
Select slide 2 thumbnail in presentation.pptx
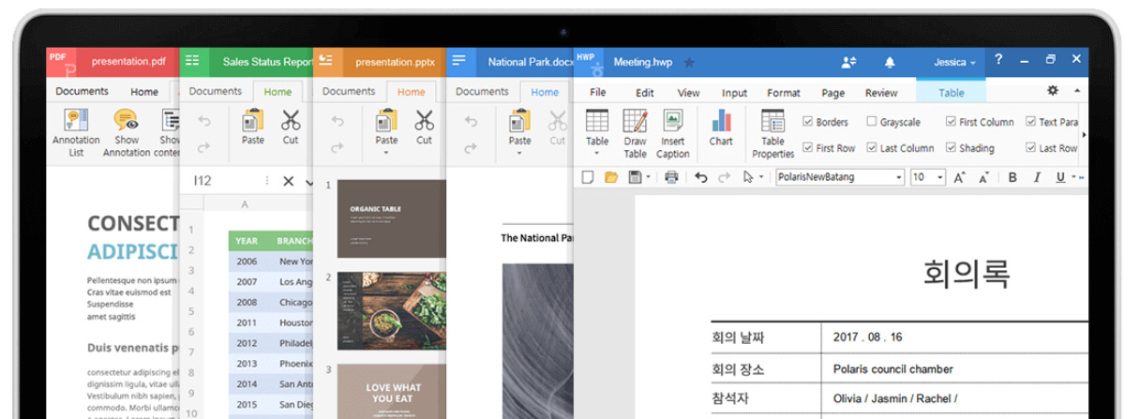391,311
